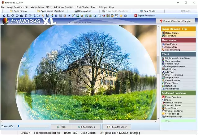Viewport: 198px width, 135px height.
Task: Launch Remove red eyes function
Action: (174, 103)
